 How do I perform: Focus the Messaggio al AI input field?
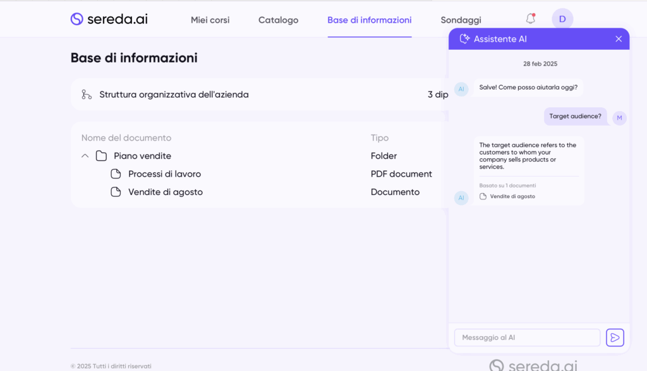527,338
